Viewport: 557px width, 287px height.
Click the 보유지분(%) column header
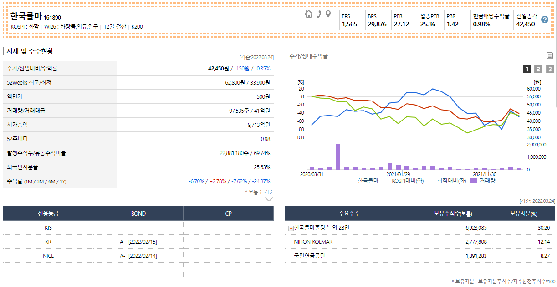pos(524,213)
